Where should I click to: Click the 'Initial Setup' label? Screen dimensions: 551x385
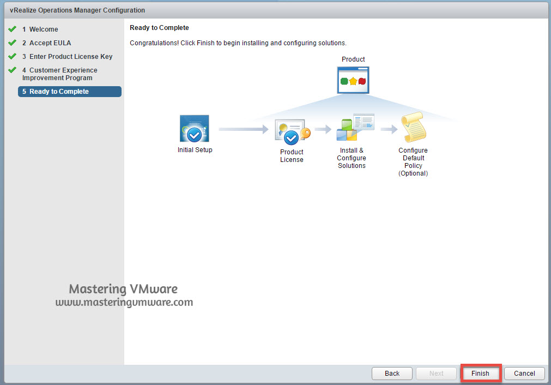[195, 150]
